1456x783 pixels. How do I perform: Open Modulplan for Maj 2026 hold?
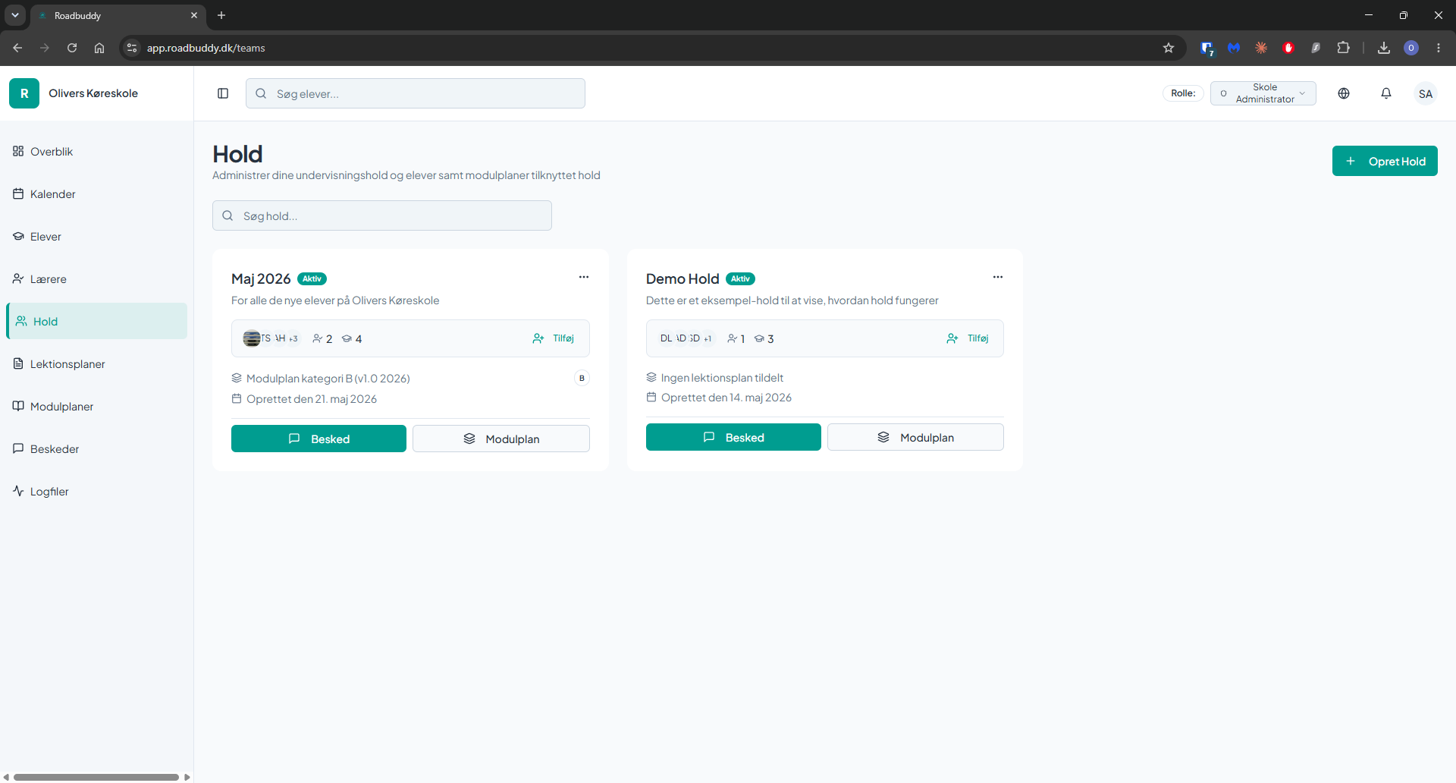coord(501,439)
